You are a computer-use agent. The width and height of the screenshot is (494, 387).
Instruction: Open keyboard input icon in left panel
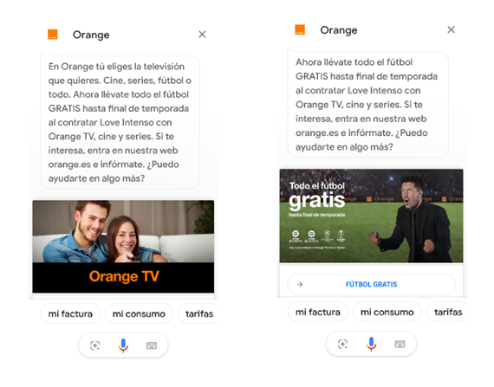[152, 345]
